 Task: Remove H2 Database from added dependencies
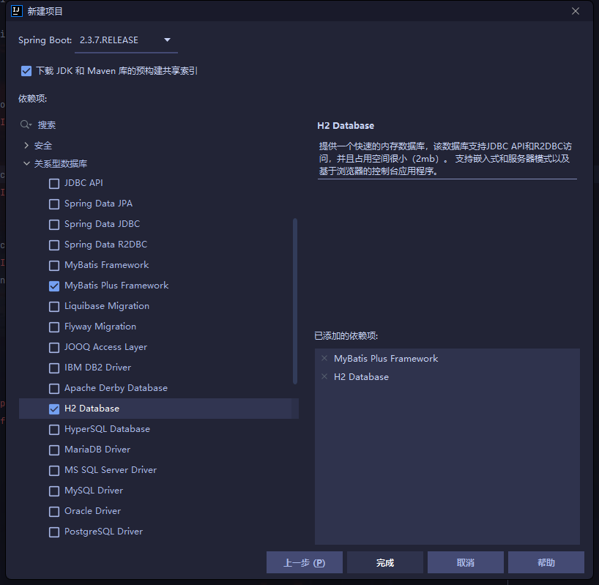point(324,377)
